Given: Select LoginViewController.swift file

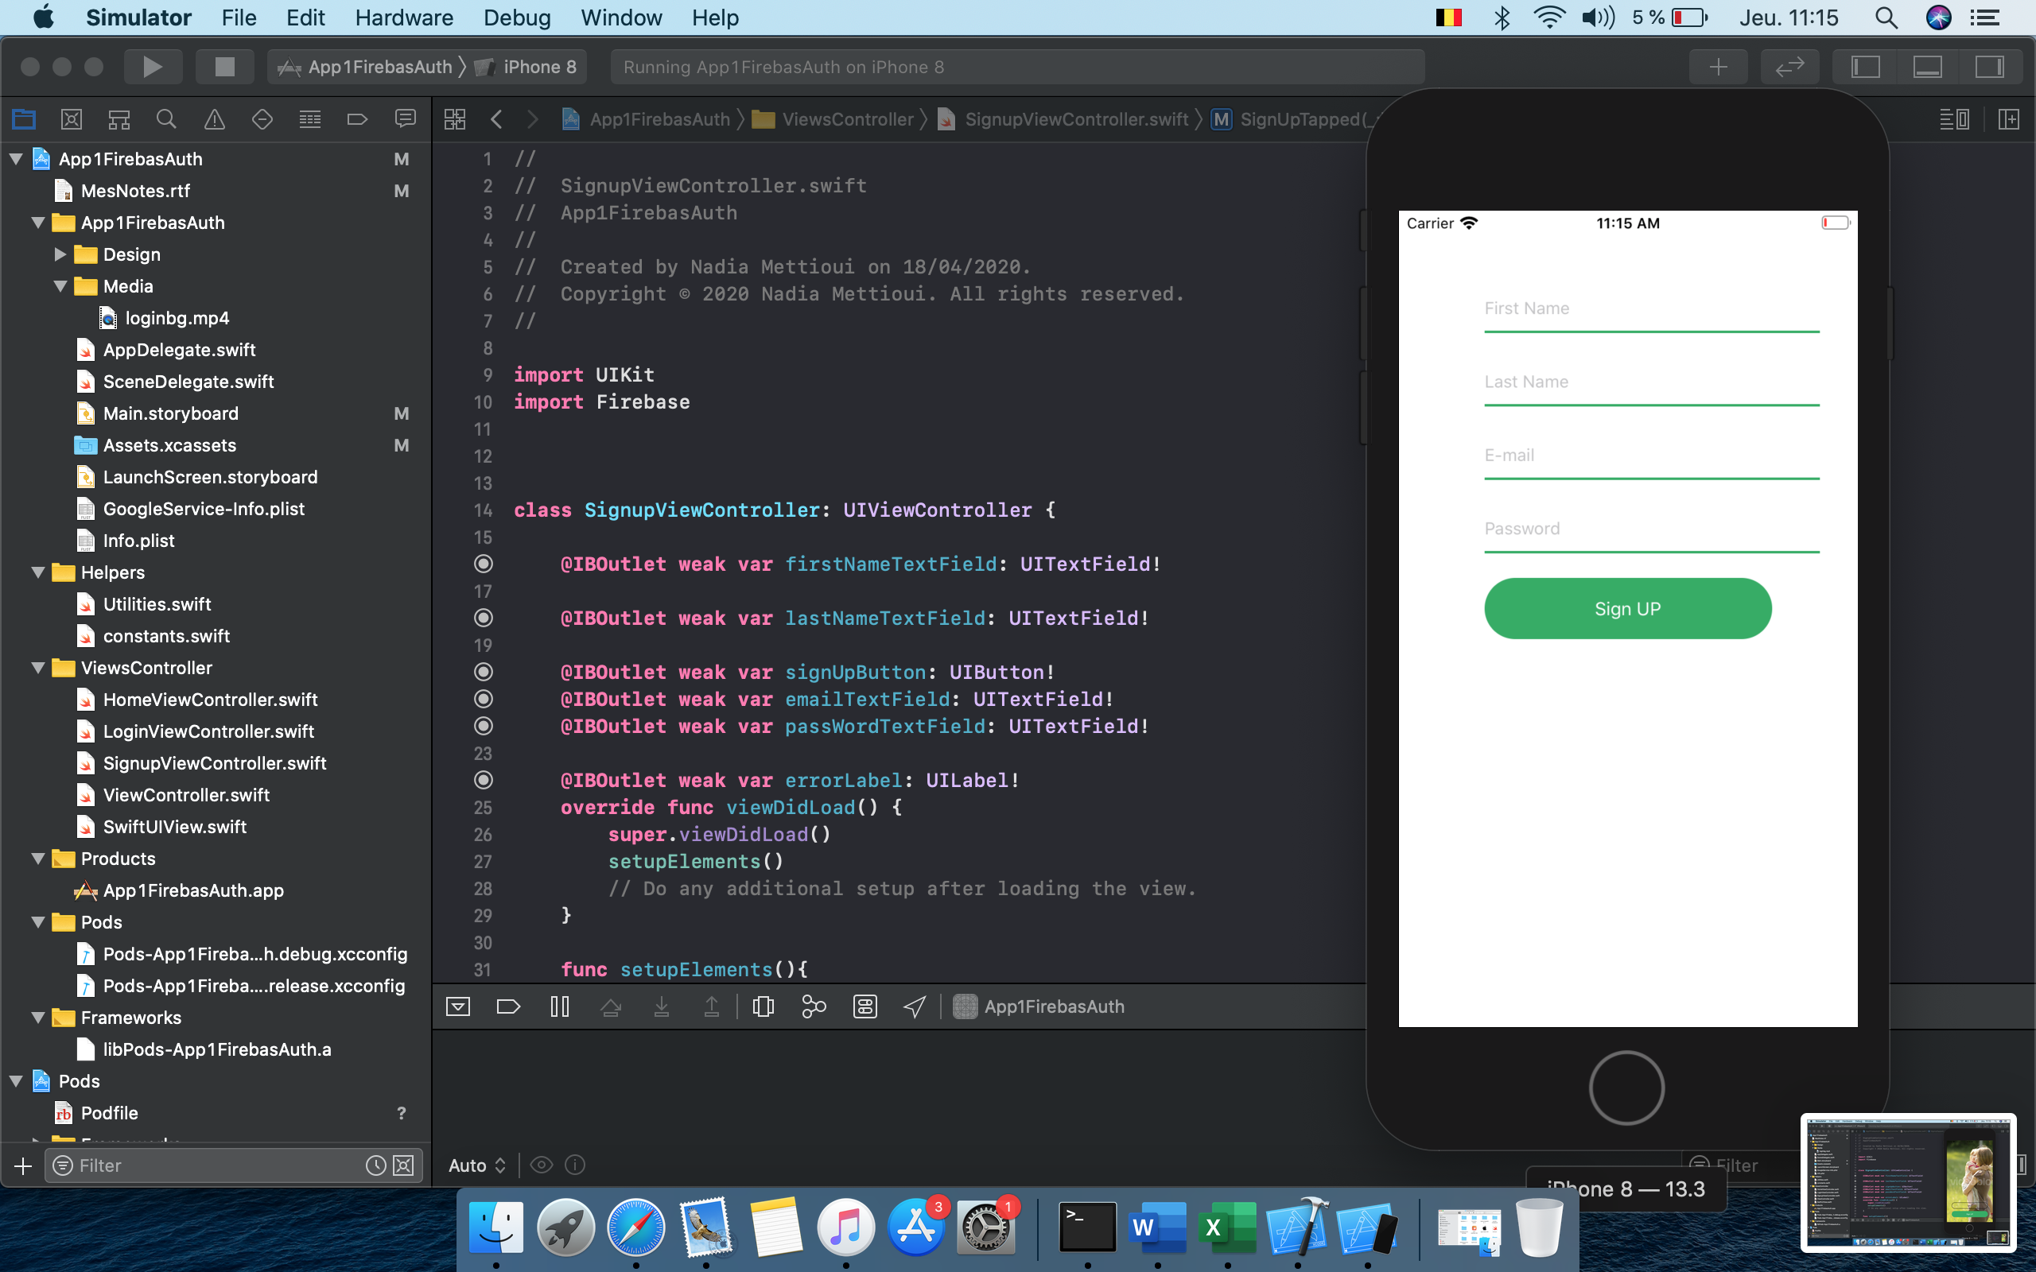Looking at the screenshot, I should click(x=208, y=731).
